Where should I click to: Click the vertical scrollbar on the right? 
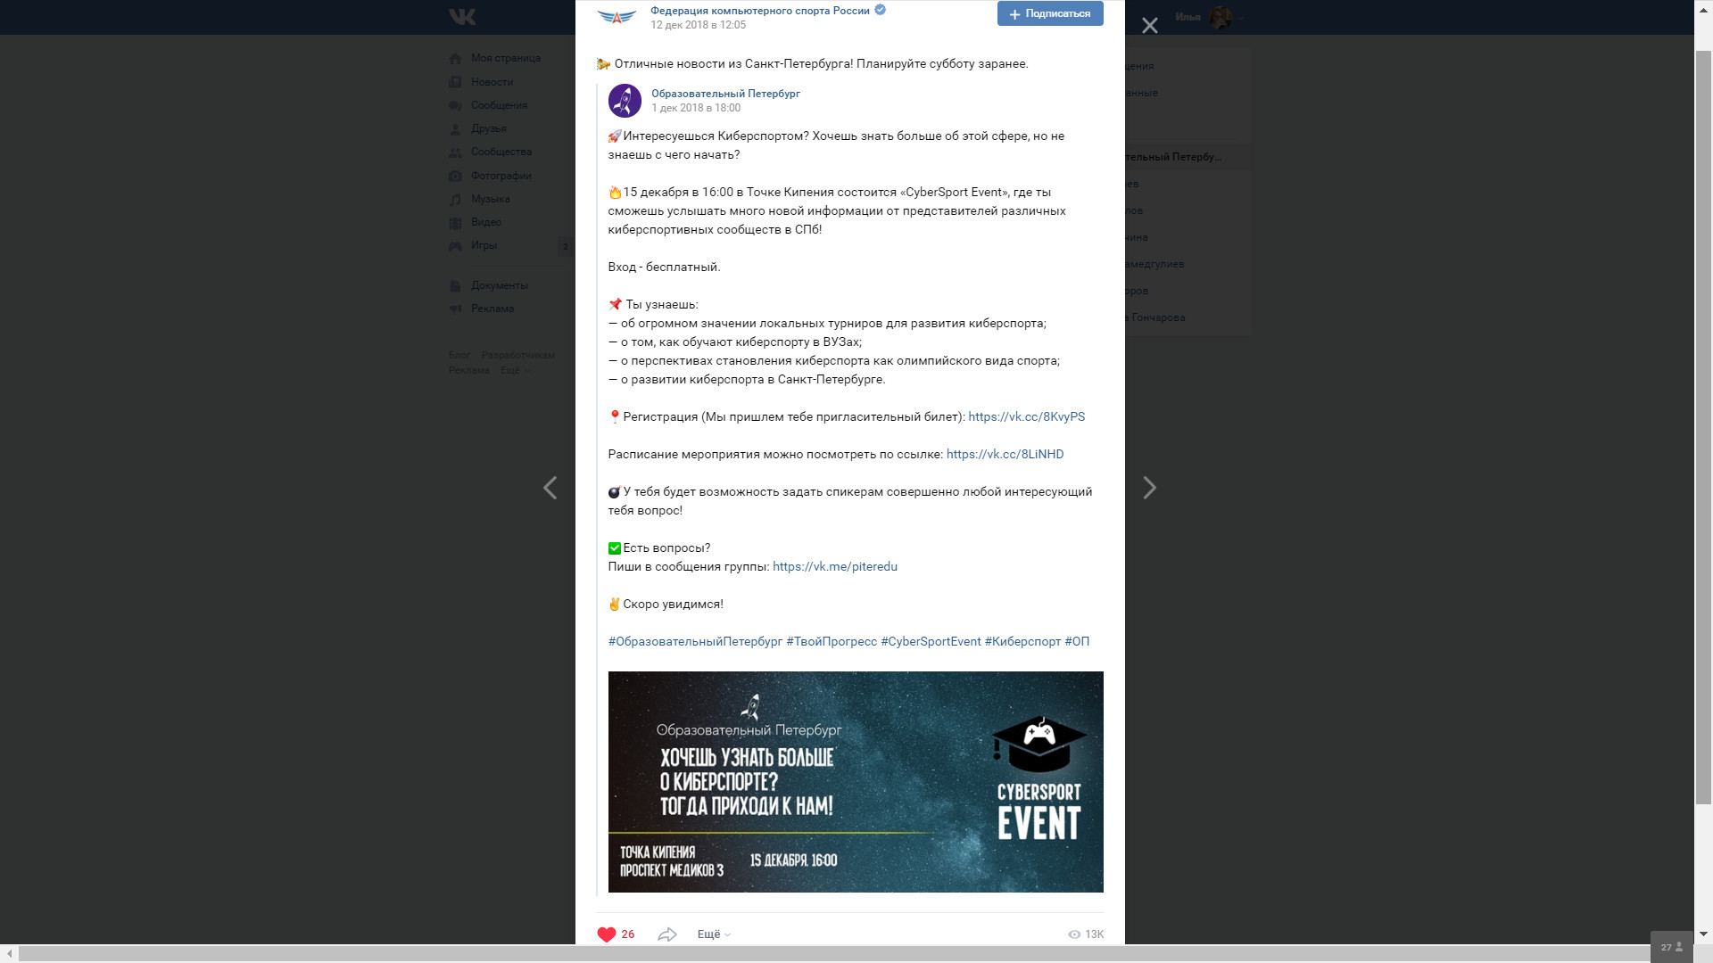pos(1703,428)
